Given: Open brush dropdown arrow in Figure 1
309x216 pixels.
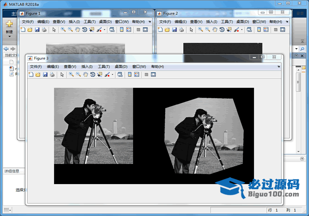Looking at the screenshot, I should tap(105, 29).
